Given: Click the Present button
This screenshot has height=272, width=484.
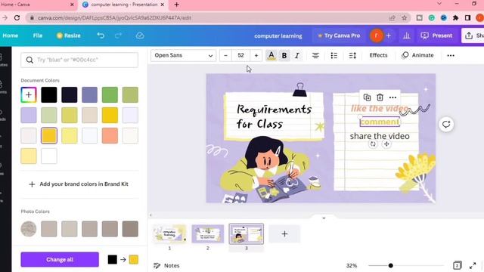Looking at the screenshot, I should [436, 36].
